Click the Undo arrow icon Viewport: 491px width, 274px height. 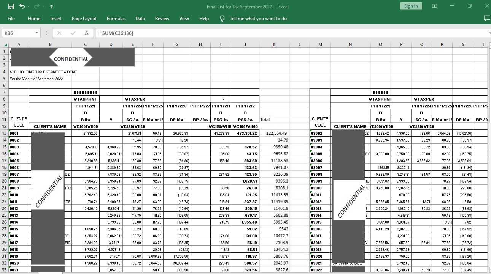pos(22,6)
